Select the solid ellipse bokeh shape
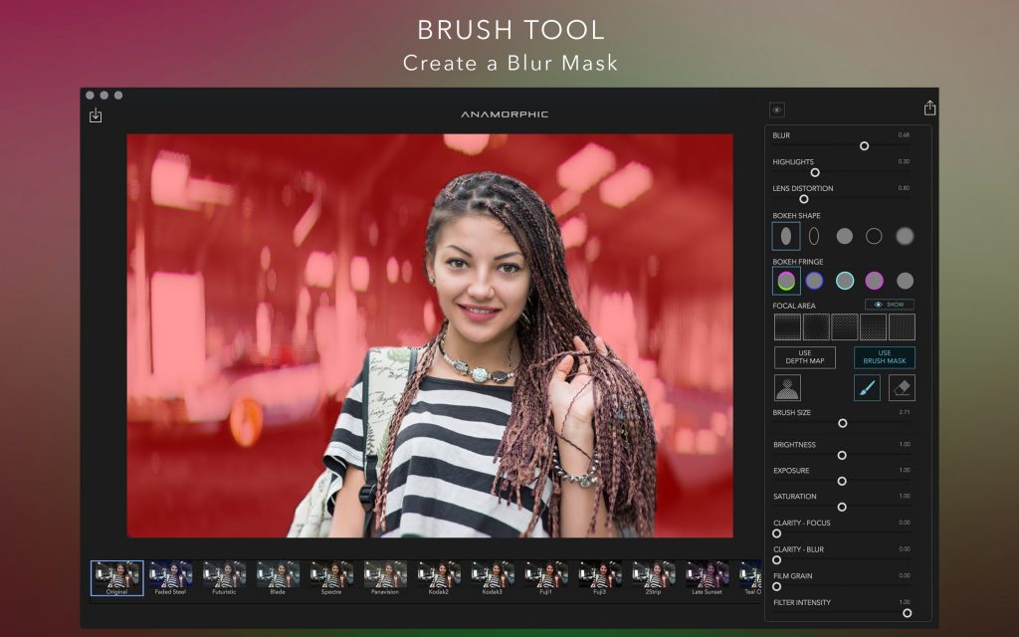The height and width of the screenshot is (637, 1019). tap(786, 236)
